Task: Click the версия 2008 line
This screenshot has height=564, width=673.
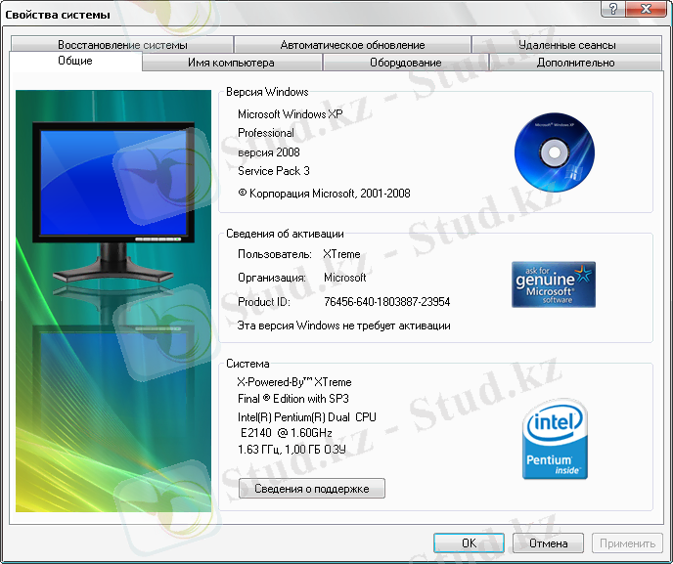Action: [x=269, y=152]
